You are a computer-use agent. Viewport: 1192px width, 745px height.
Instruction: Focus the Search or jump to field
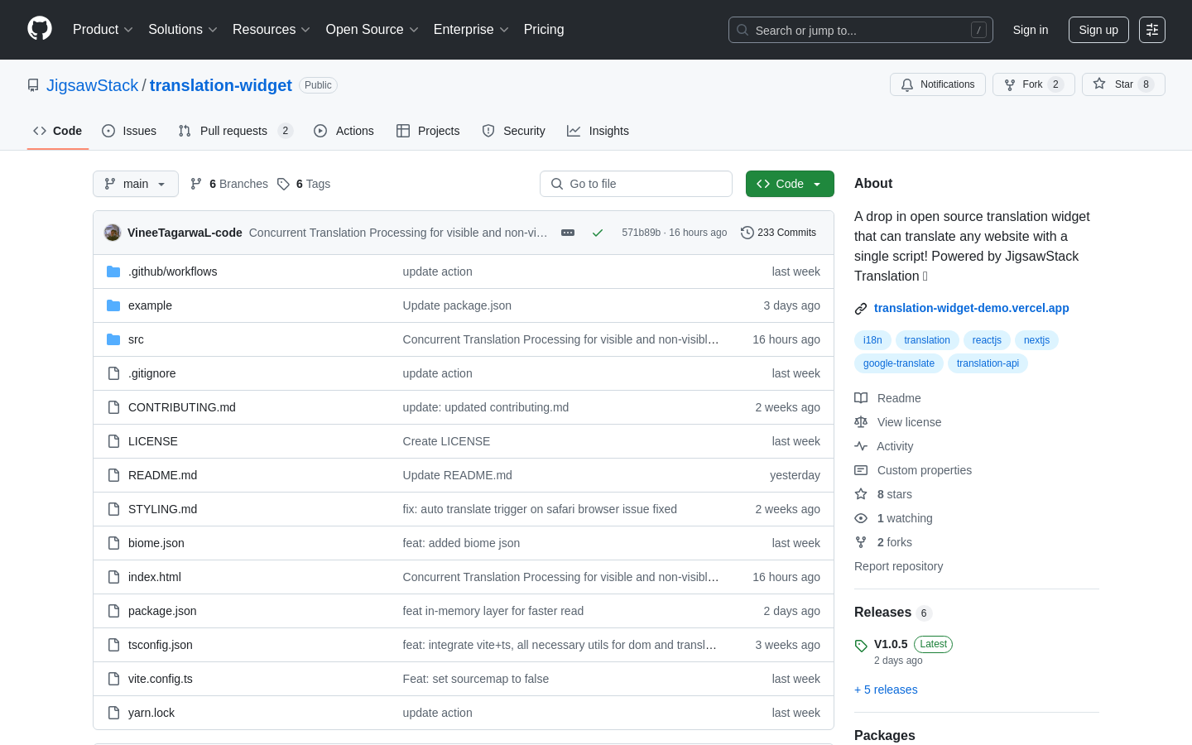tap(861, 30)
